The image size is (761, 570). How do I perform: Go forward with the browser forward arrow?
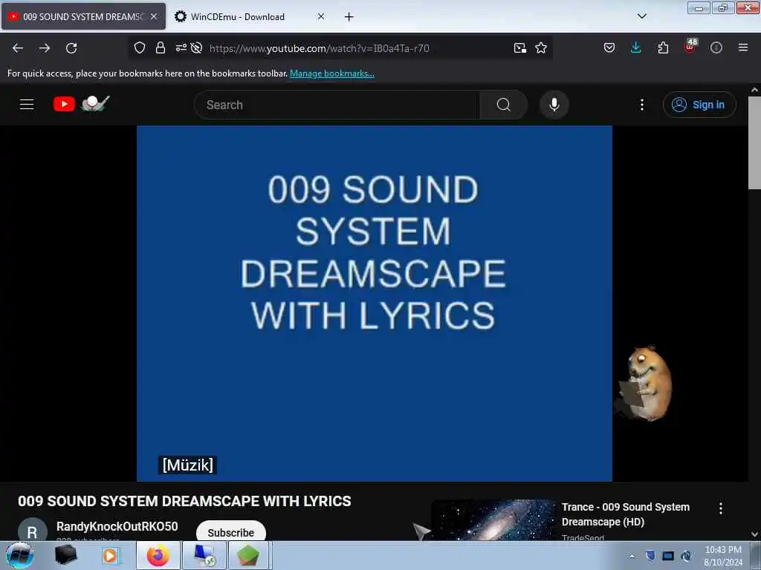45,48
